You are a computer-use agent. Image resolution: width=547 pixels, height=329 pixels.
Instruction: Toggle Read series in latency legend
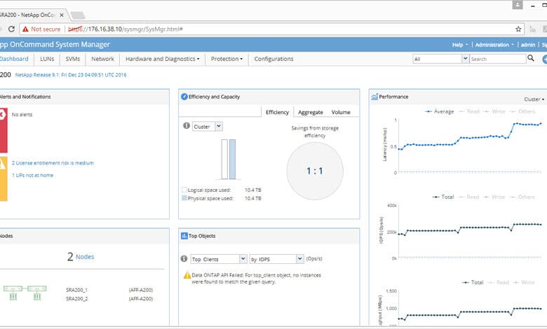click(x=469, y=111)
